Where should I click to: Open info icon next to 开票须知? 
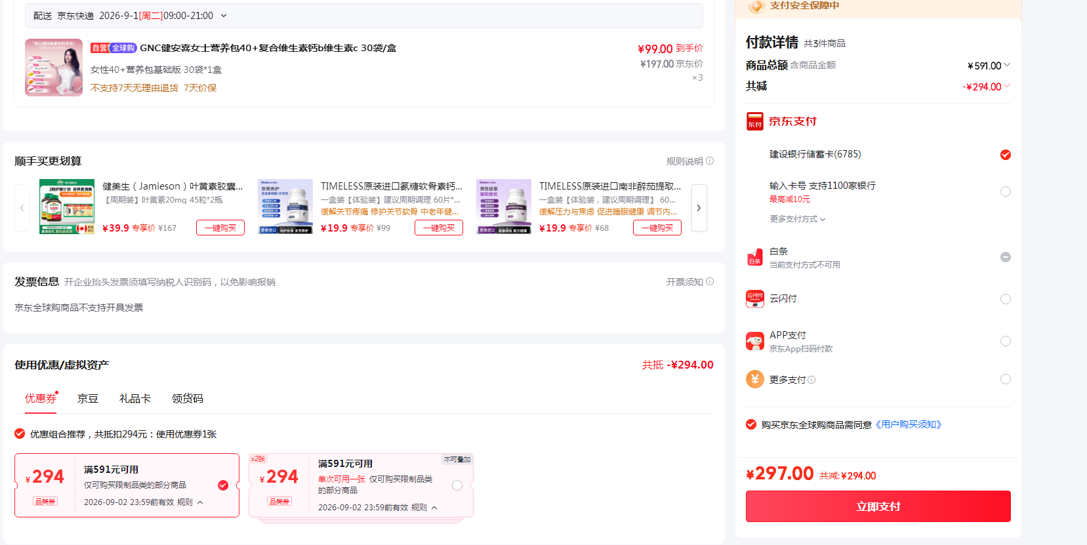pyautogui.click(x=710, y=282)
